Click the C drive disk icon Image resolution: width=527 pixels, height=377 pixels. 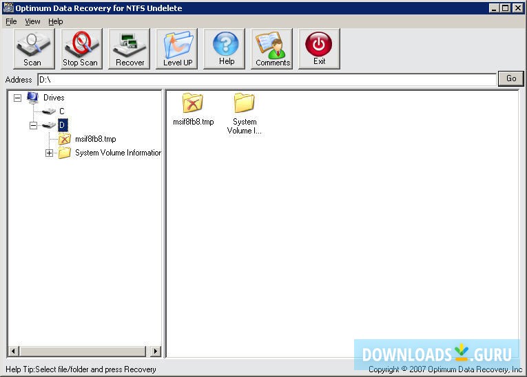50,111
